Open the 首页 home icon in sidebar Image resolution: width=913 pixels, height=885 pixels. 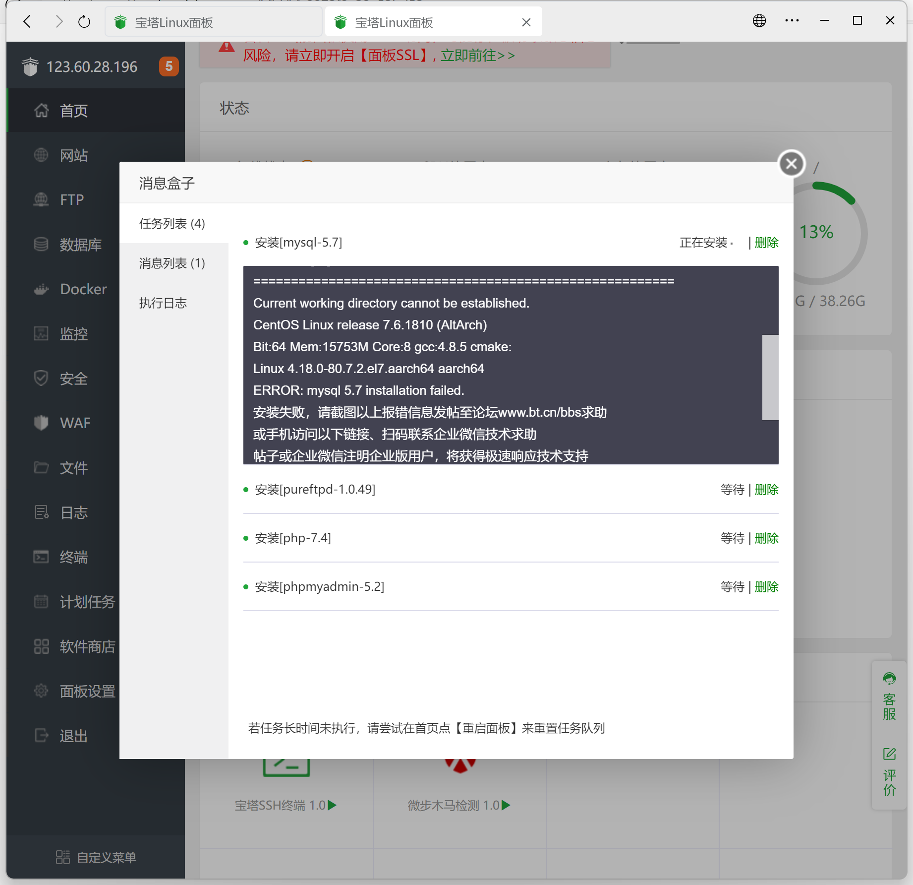coord(42,111)
